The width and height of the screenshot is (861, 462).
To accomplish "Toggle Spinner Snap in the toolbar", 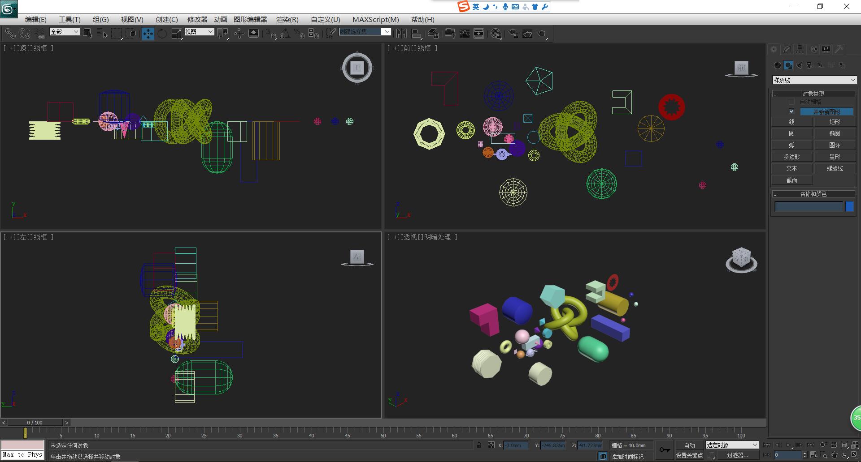I will tap(314, 34).
